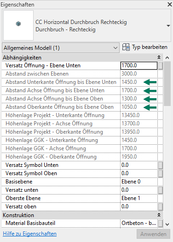Screen dimensions: 173x242
Task: Click associate button beside Versatz Symbol Unten
Action: pyautogui.click(x=161, y=165)
